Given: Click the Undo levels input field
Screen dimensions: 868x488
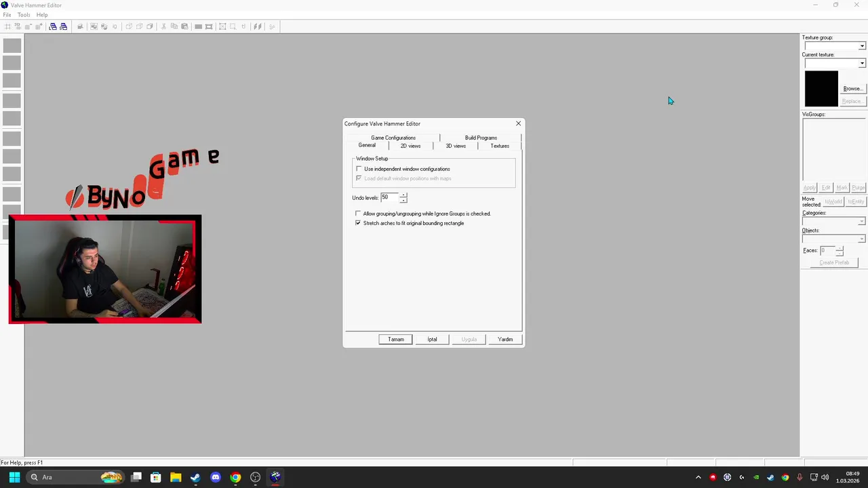Looking at the screenshot, I should [389, 197].
